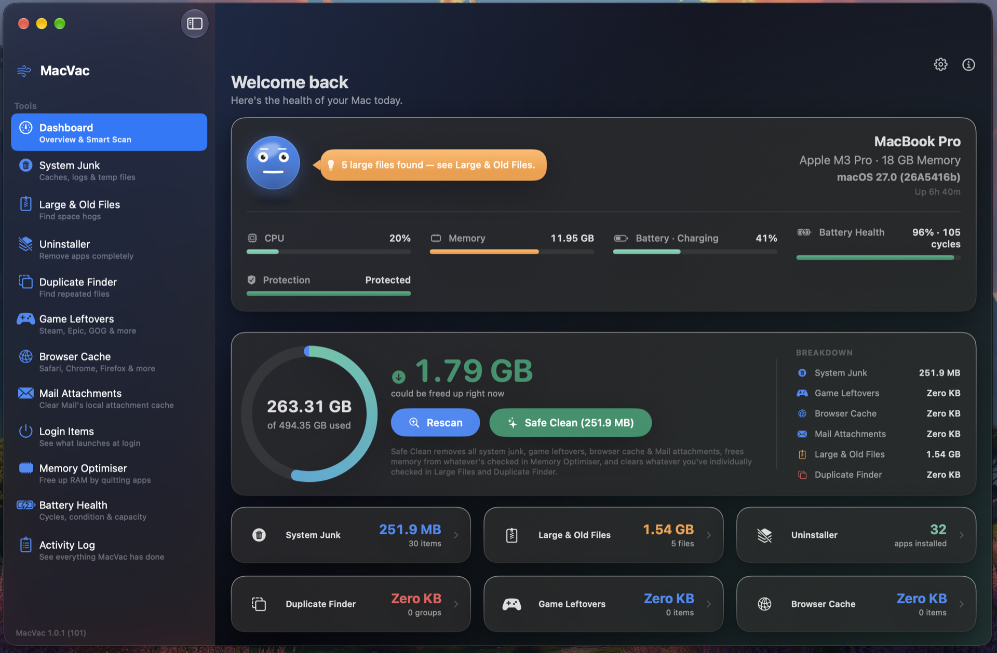This screenshot has height=653, width=997.
Task: Click the green download arrow beside 1.79 GB
Action: coord(398,376)
